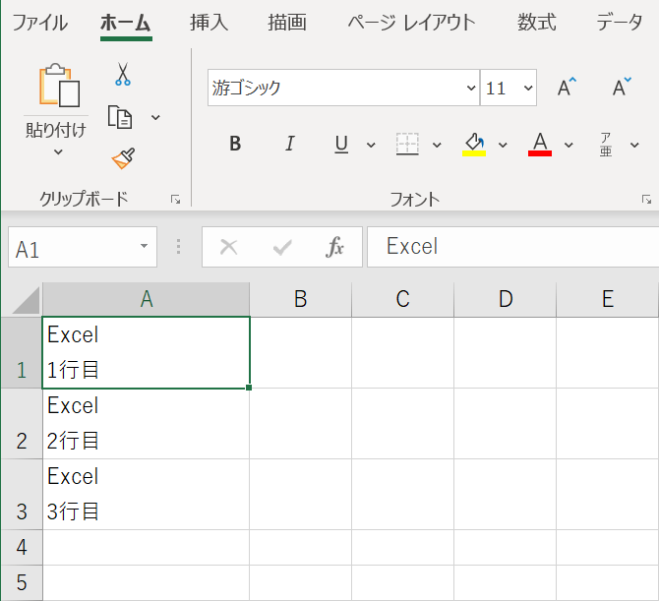Toggle Bold formatting
This screenshot has width=659, height=601.
pyautogui.click(x=235, y=144)
